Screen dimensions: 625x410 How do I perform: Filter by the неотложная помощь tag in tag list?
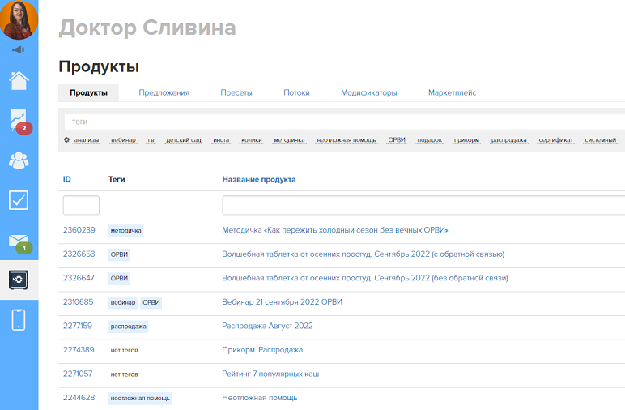click(347, 140)
